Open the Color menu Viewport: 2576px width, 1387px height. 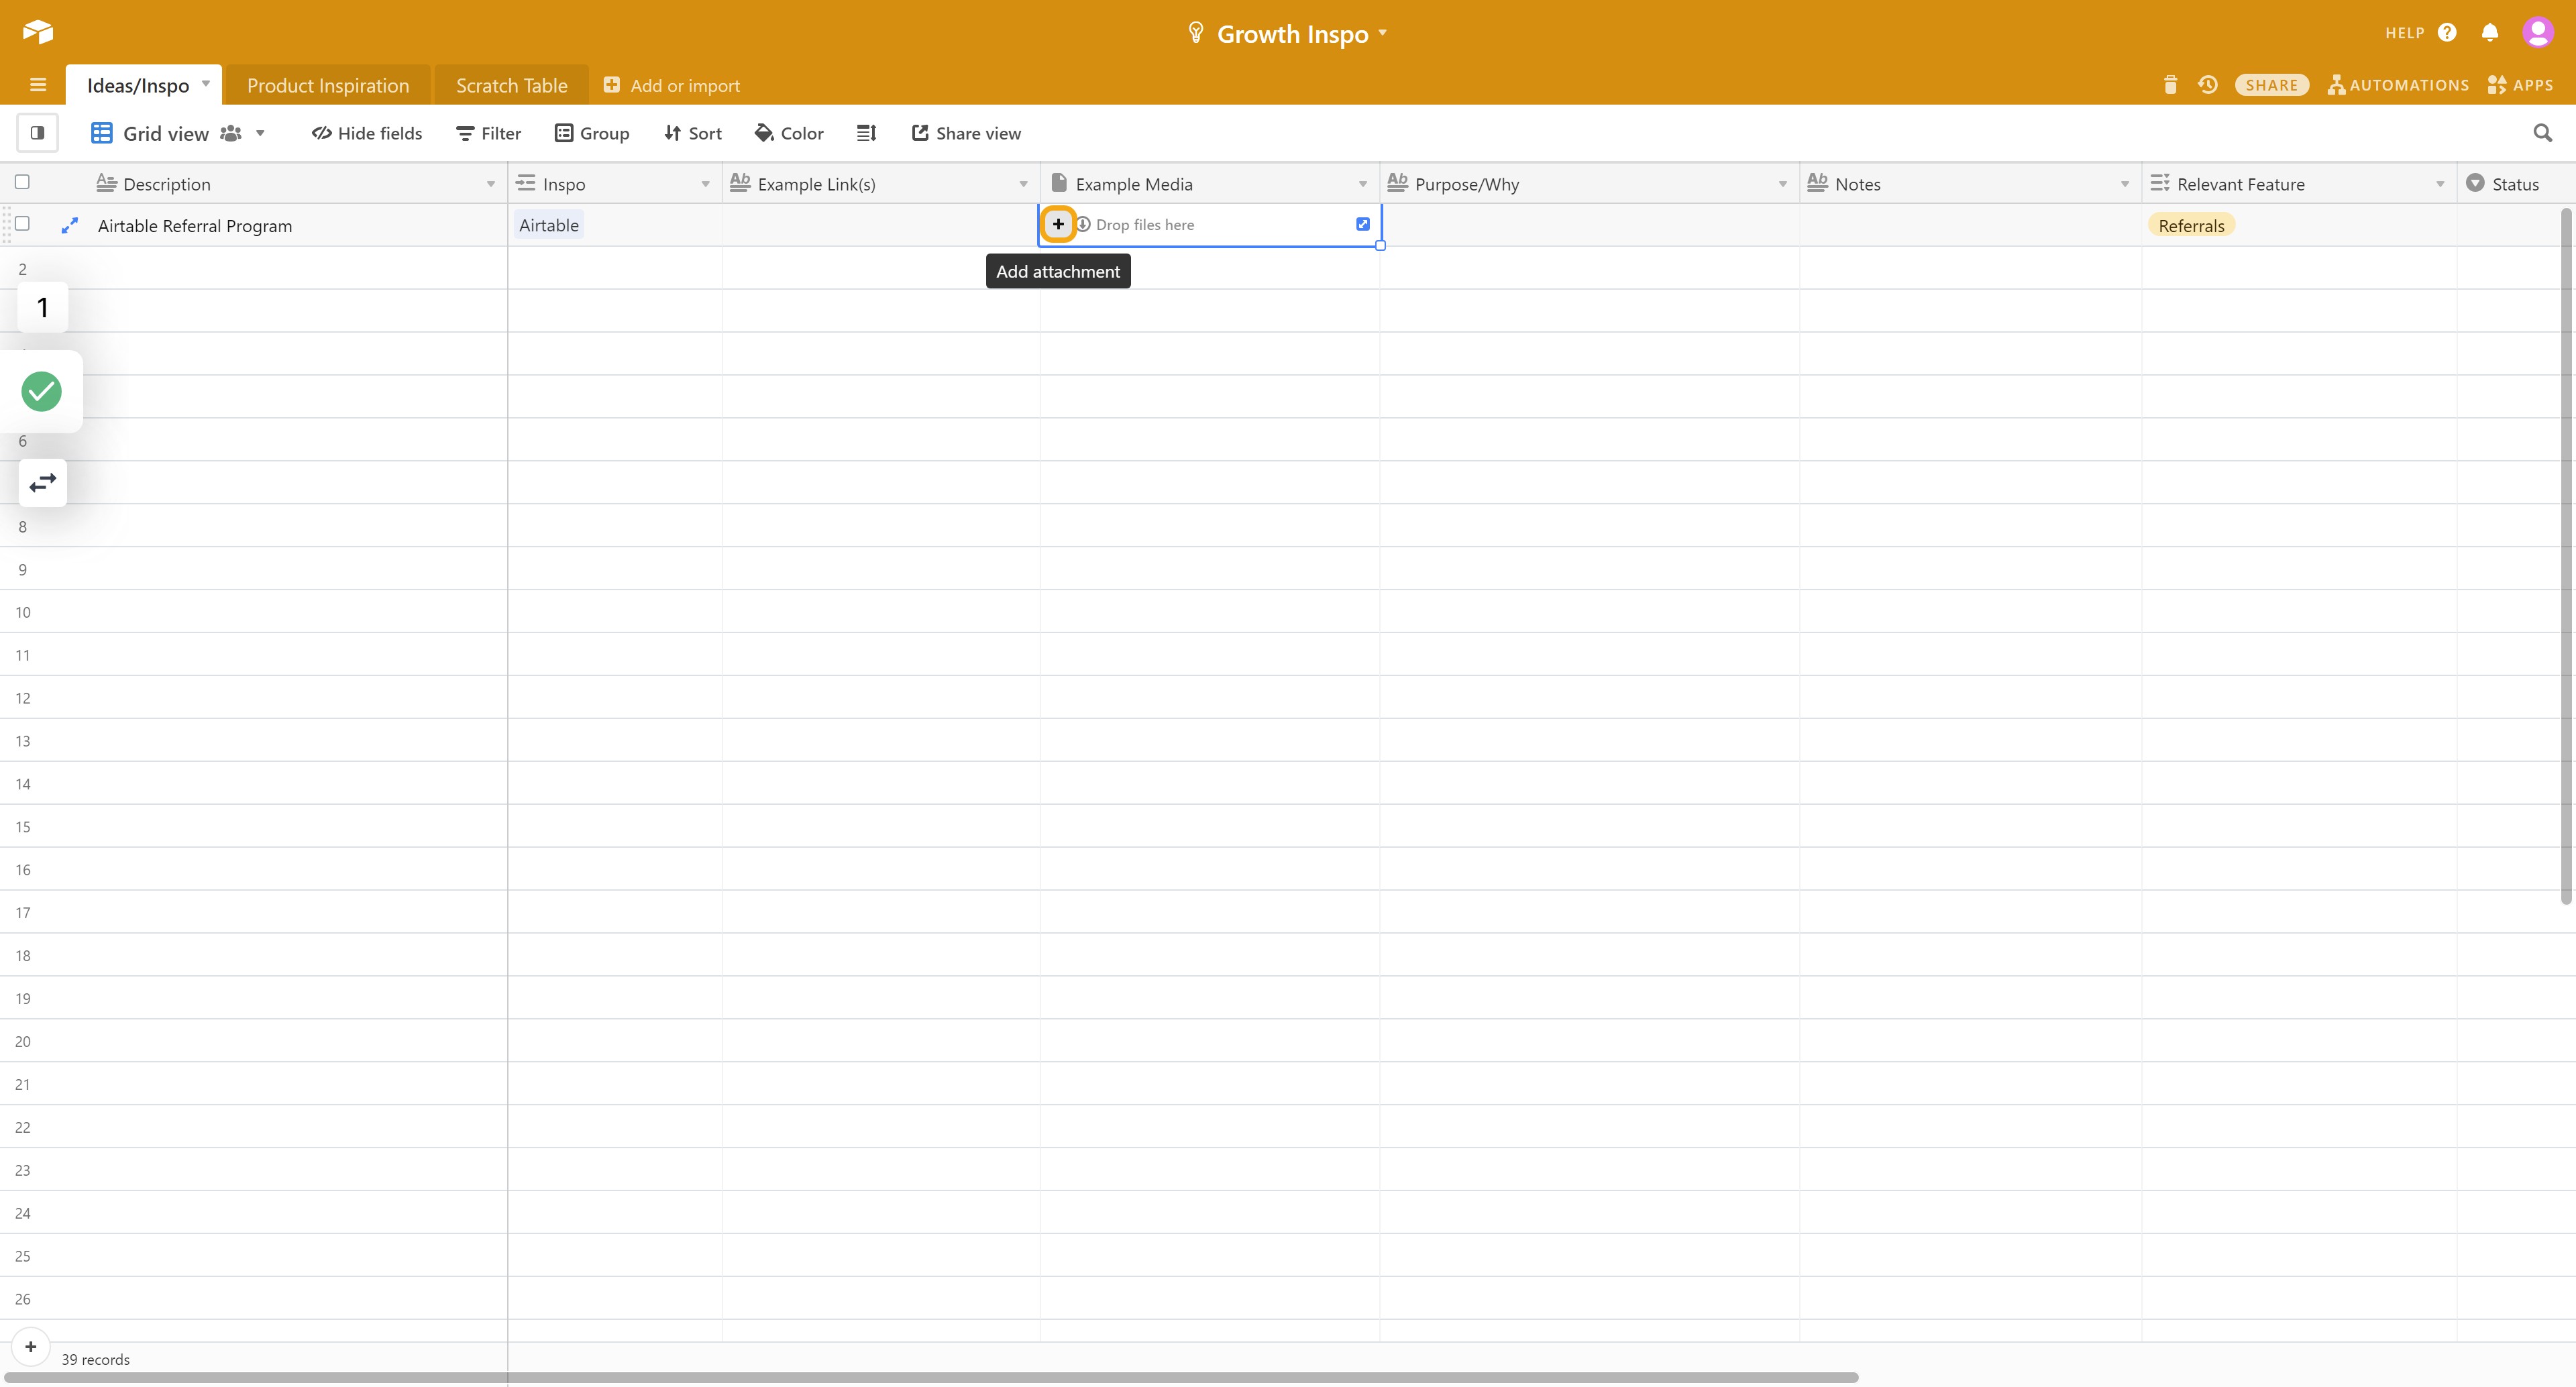pos(790,133)
